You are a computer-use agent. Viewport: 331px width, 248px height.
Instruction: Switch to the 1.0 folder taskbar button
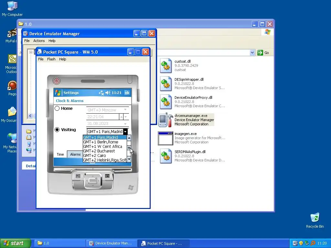click(60, 243)
